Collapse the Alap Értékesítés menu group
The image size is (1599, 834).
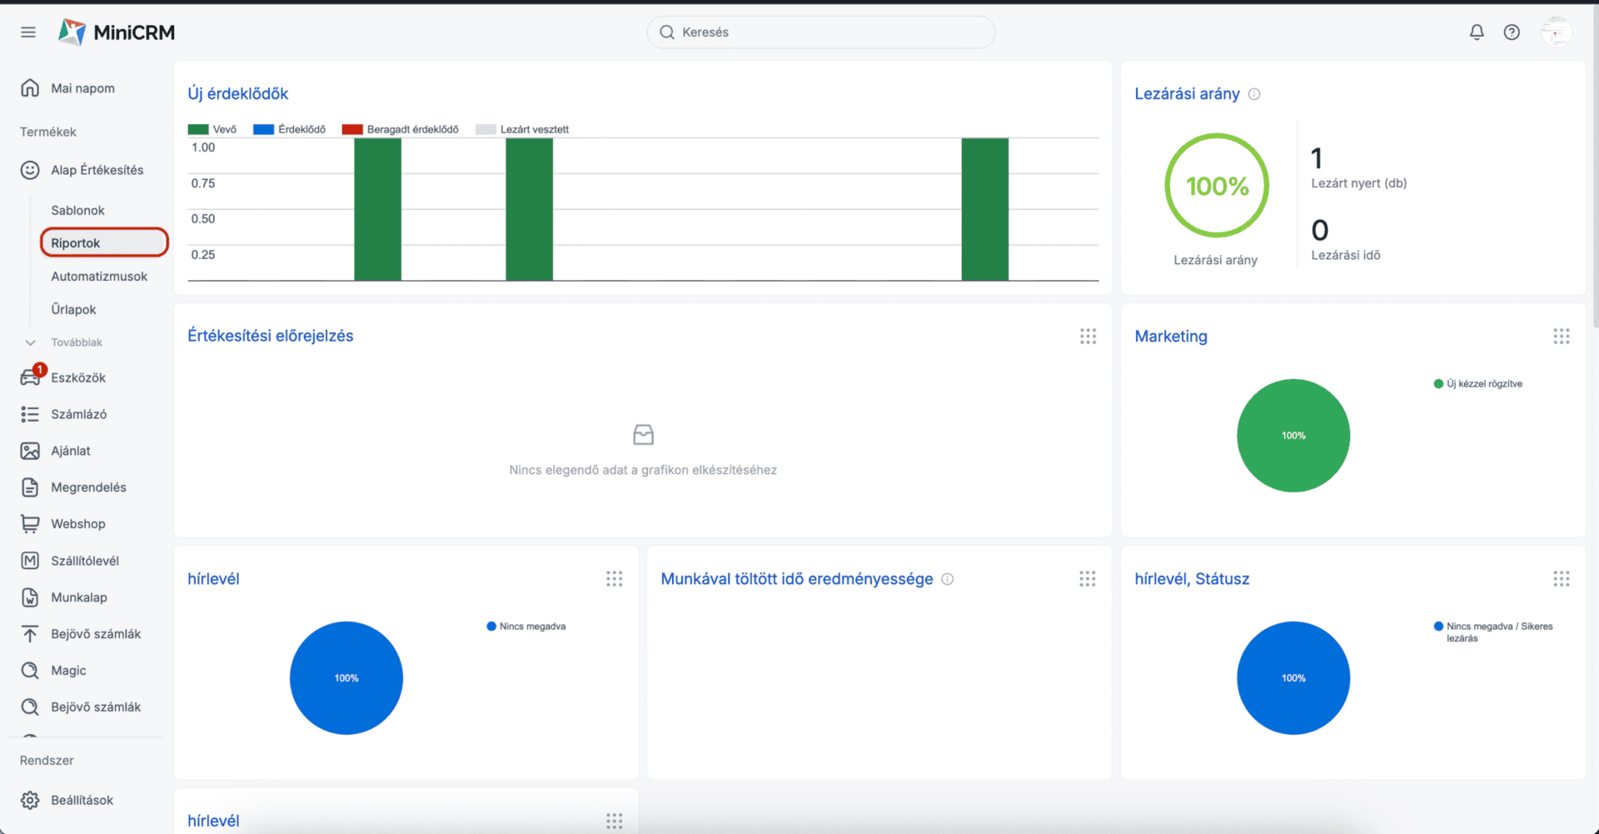pos(97,170)
